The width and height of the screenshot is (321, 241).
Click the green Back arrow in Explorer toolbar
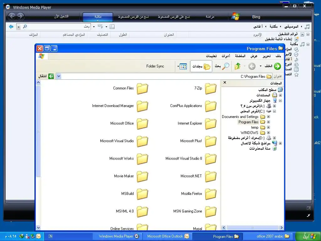pos(277,66)
